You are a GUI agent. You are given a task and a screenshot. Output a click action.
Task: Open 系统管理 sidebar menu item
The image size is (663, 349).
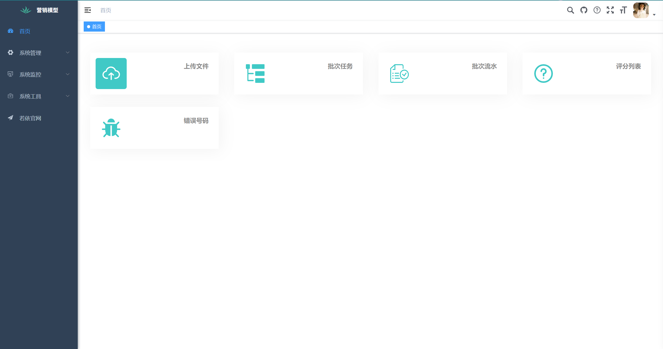click(x=39, y=53)
